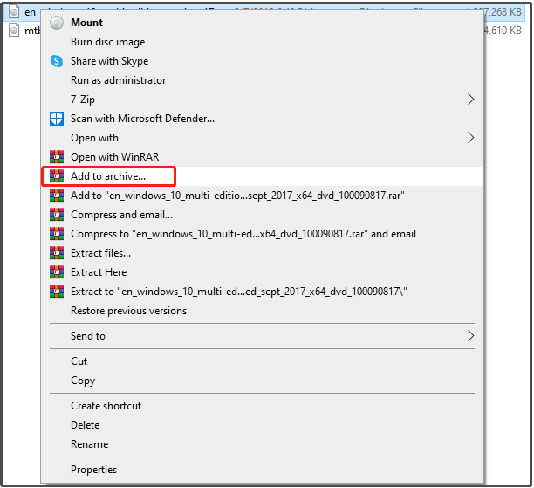
Task: Choose Burn disc image
Action: pyautogui.click(x=107, y=42)
